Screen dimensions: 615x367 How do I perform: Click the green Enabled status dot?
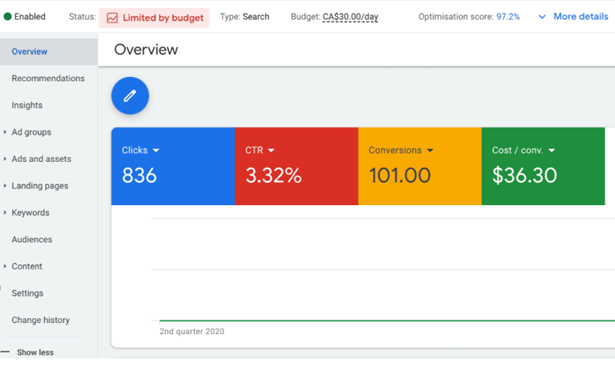point(7,17)
